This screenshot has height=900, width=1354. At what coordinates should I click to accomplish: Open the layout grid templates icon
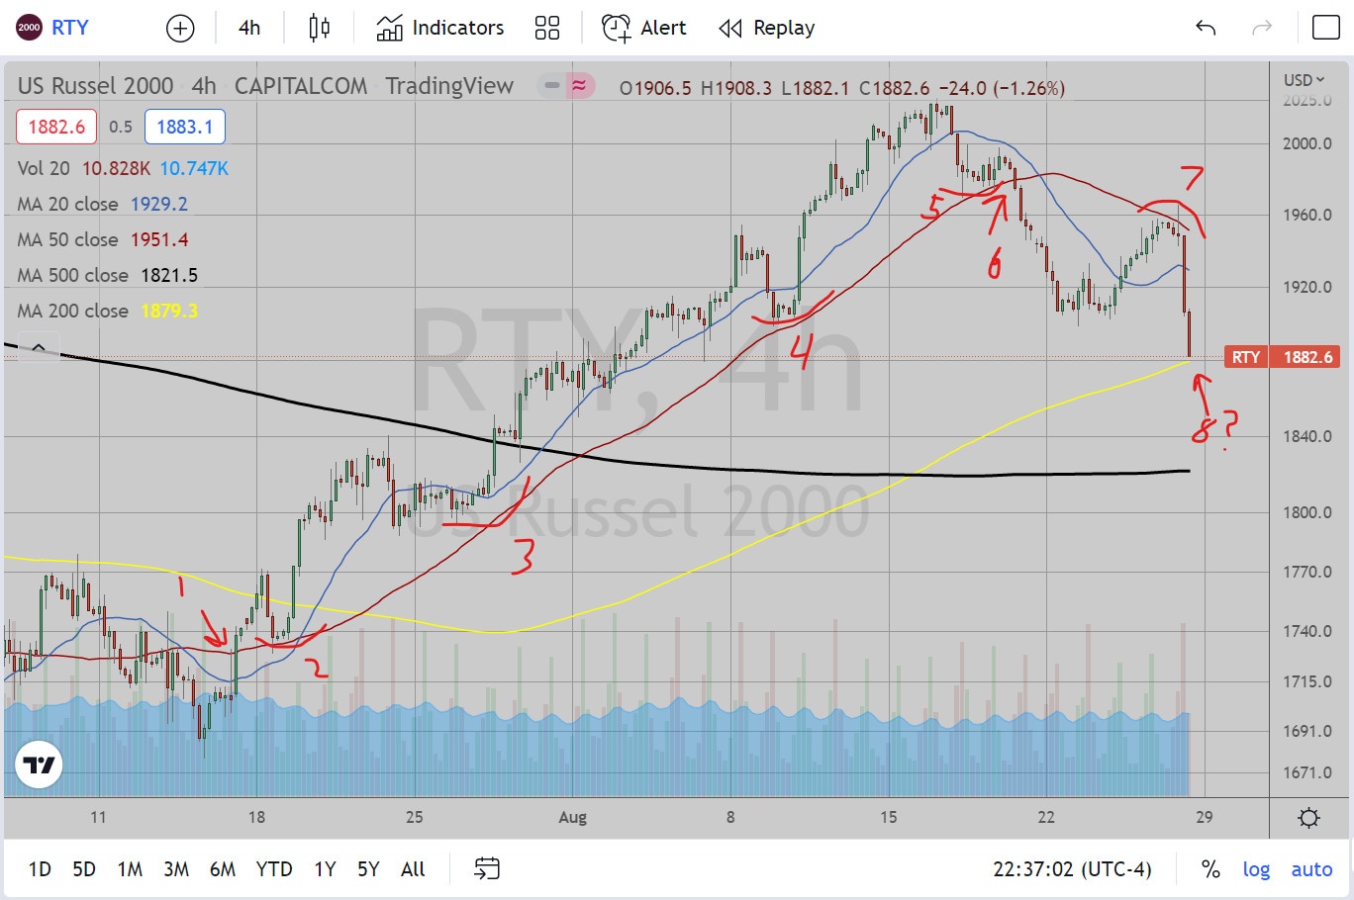pos(546,28)
